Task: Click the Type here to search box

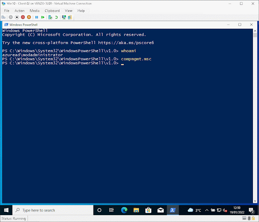Action: 53,210
